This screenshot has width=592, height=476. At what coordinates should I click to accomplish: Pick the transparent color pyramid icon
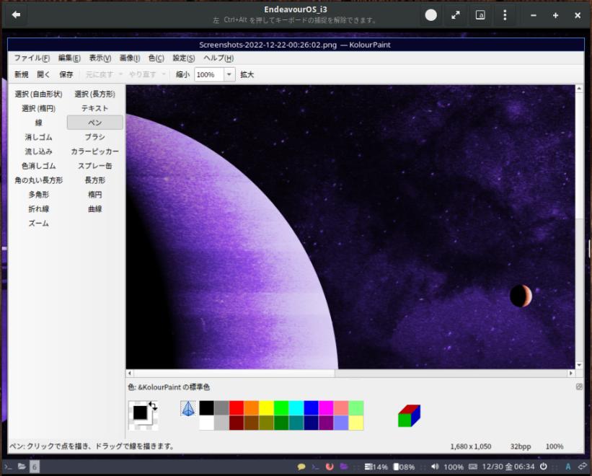[x=188, y=409]
